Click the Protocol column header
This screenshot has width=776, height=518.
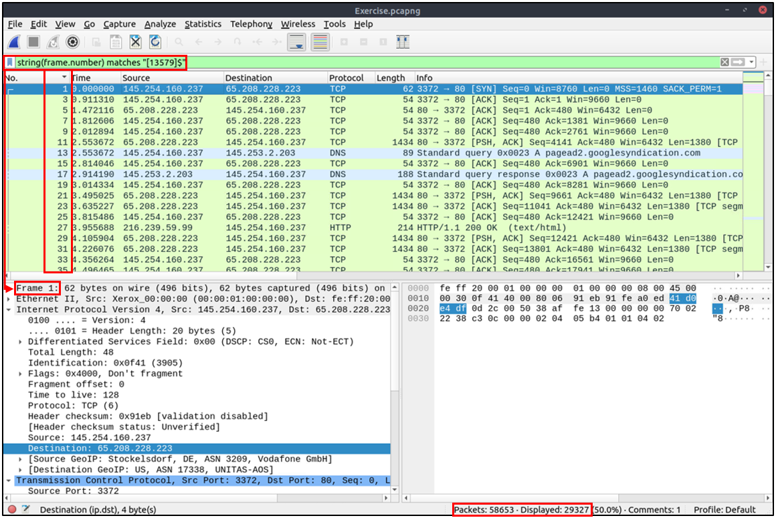347,78
